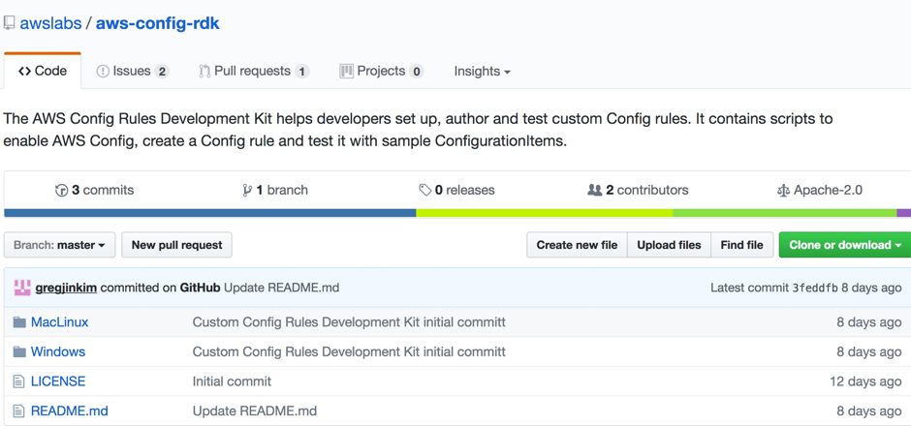Click the Apache-2.0 license scale icon
The height and width of the screenshot is (426, 911).
tap(783, 191)
